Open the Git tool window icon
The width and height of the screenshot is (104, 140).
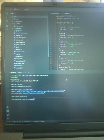pyautogui.click(x=8, y=118)
